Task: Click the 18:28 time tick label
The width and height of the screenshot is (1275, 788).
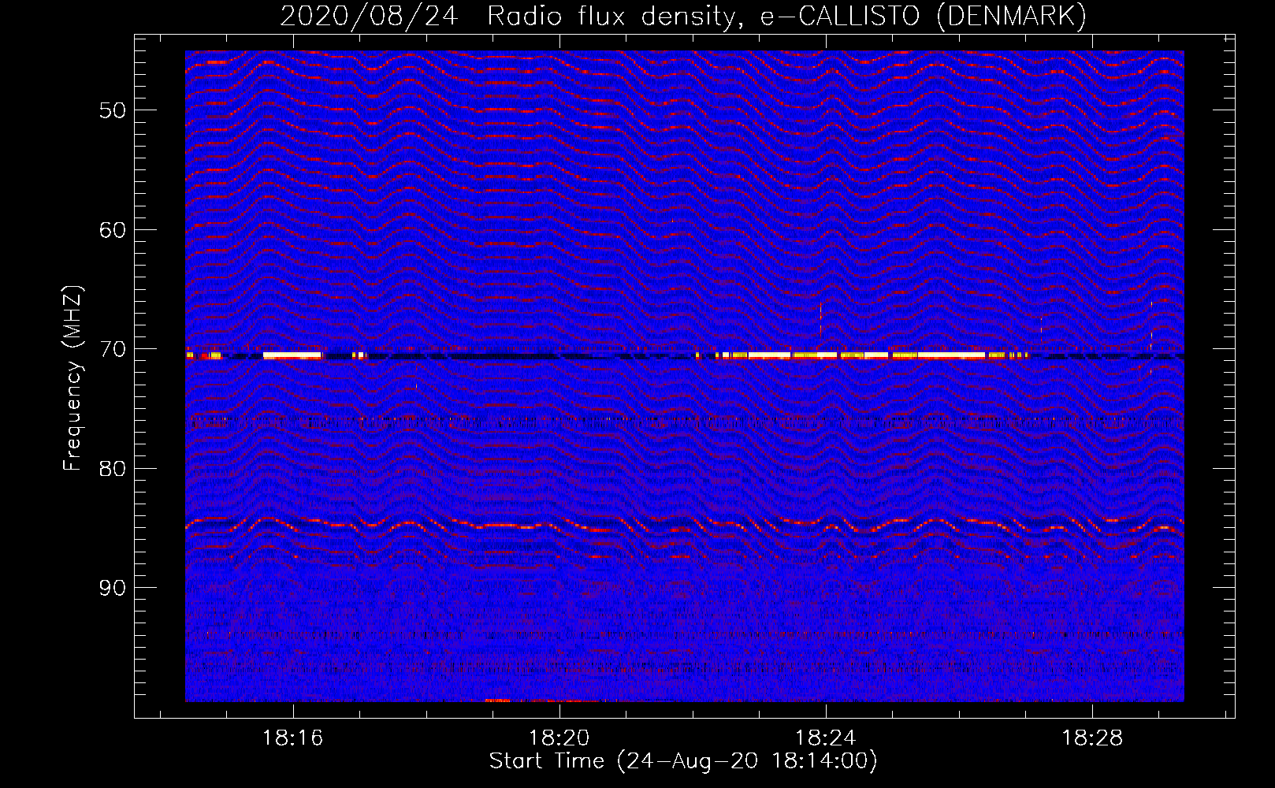Action: (1092, 738)
